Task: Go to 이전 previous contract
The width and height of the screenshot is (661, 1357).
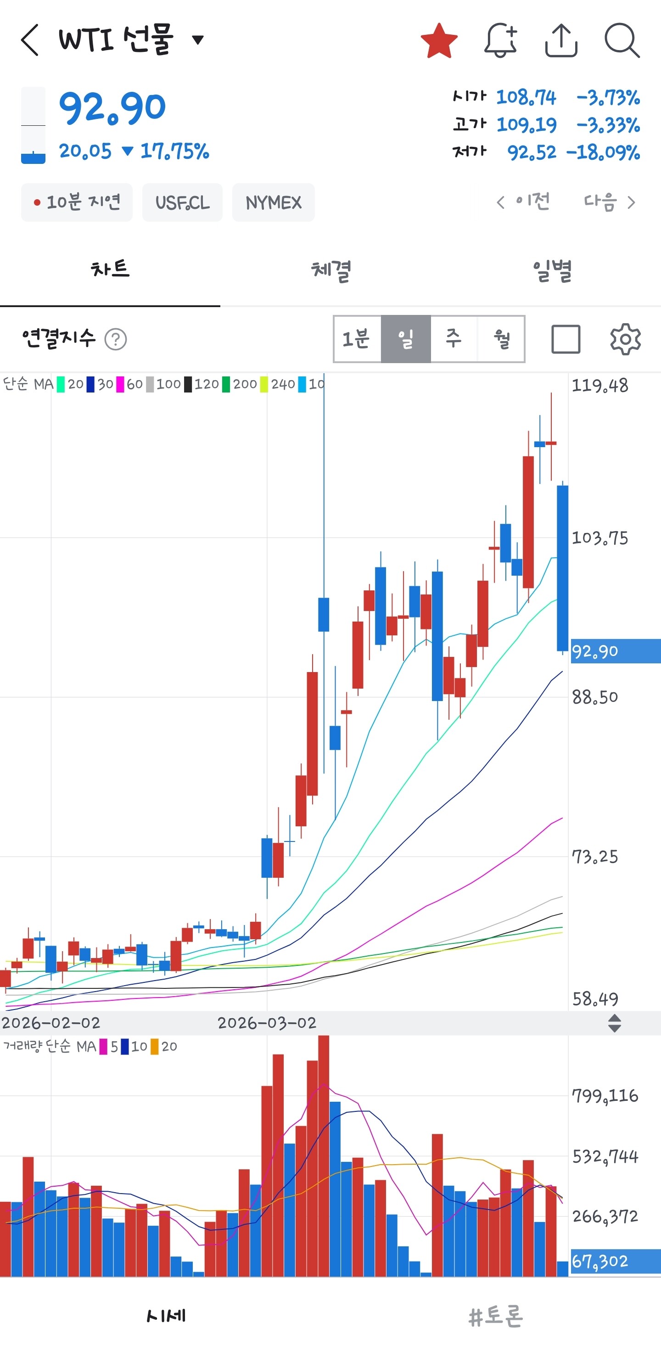Action: tap(523, 202)
